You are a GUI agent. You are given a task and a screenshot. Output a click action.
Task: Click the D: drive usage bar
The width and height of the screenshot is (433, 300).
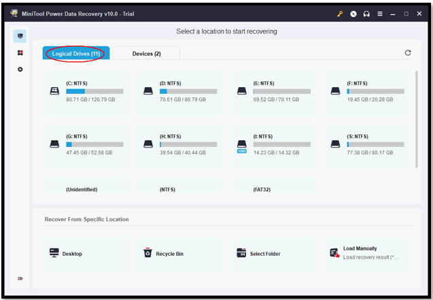188,91
